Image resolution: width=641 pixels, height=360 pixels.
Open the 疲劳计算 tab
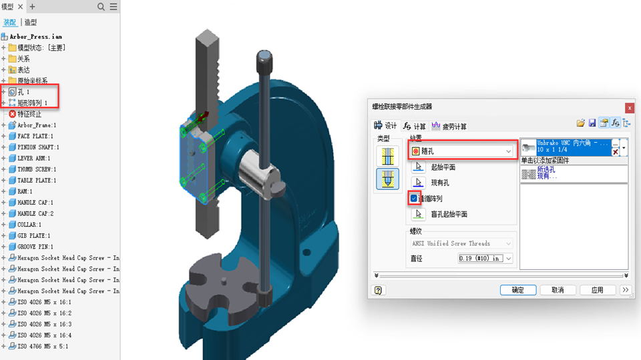pos(449,126)
